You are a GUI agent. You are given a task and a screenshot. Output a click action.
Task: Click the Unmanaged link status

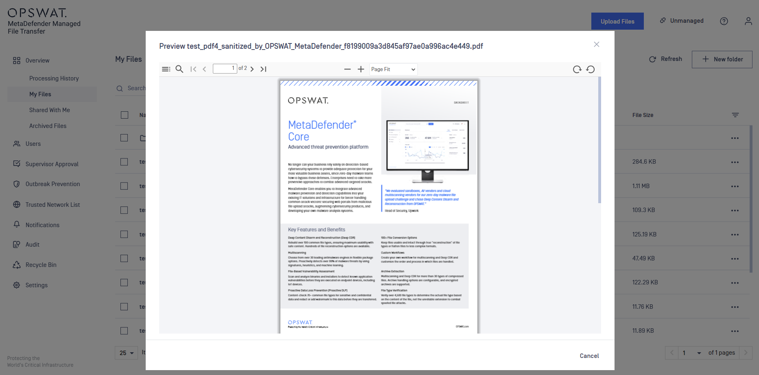point(682,21)
